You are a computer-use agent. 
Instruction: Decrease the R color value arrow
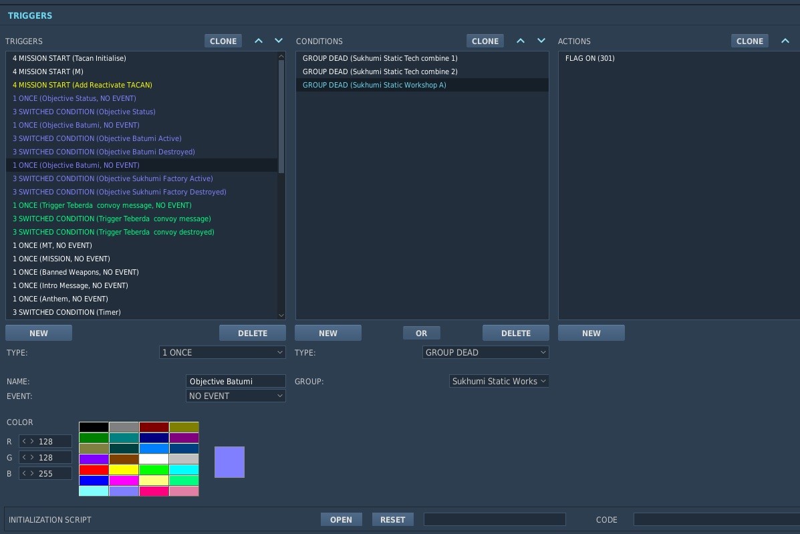click(x=24, y=441)
